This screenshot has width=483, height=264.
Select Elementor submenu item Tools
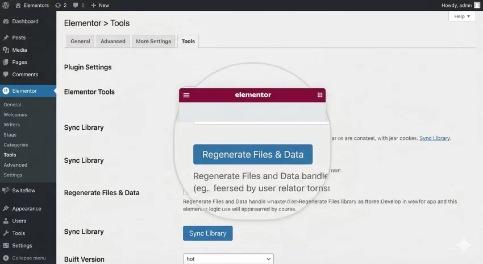(x=10, y=155)
